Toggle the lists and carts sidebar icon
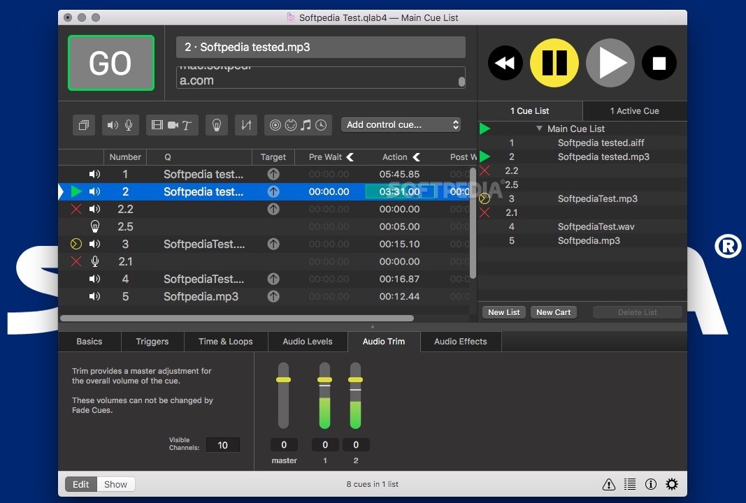 [x=630, y=484]
